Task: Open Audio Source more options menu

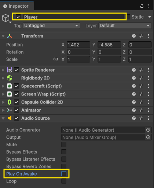Action: pos(148,118)
